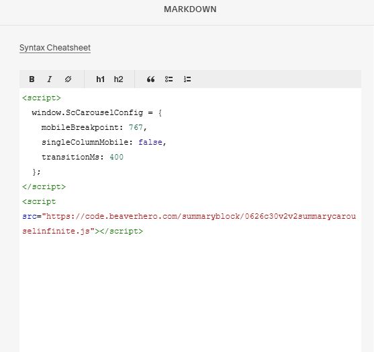Insert a numbered list
Viewport: 374px width, 352px height.
[187, 79]
